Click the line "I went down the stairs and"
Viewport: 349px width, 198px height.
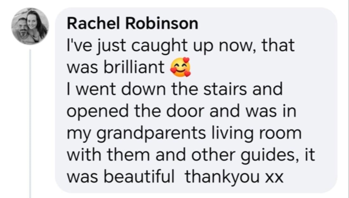click(175, 89)
